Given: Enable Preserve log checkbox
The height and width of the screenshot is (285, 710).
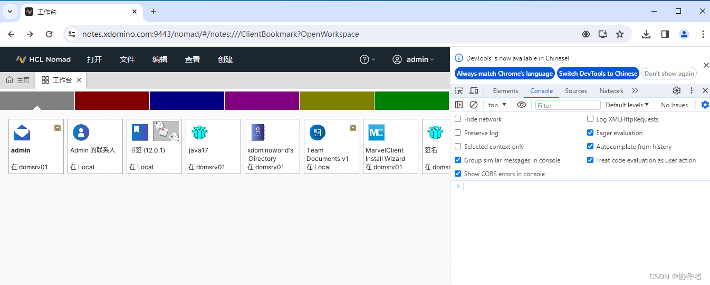Looking at the screenshot, I should click(458, 133).
